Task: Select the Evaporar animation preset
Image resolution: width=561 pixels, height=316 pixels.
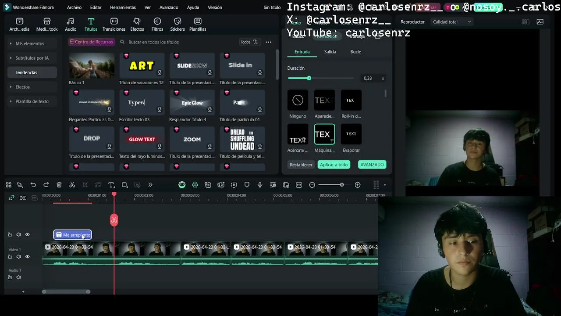Action: [x=351, y=138]
